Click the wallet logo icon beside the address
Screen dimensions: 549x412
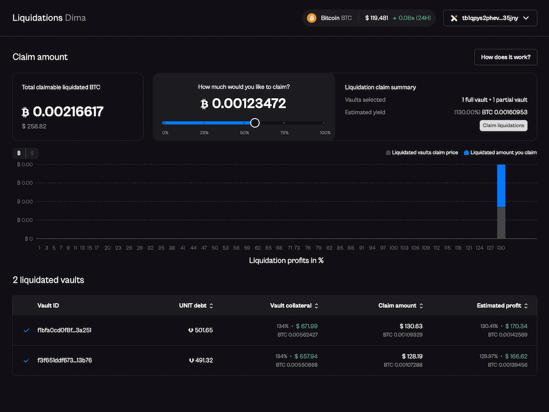tap(454, 18)
